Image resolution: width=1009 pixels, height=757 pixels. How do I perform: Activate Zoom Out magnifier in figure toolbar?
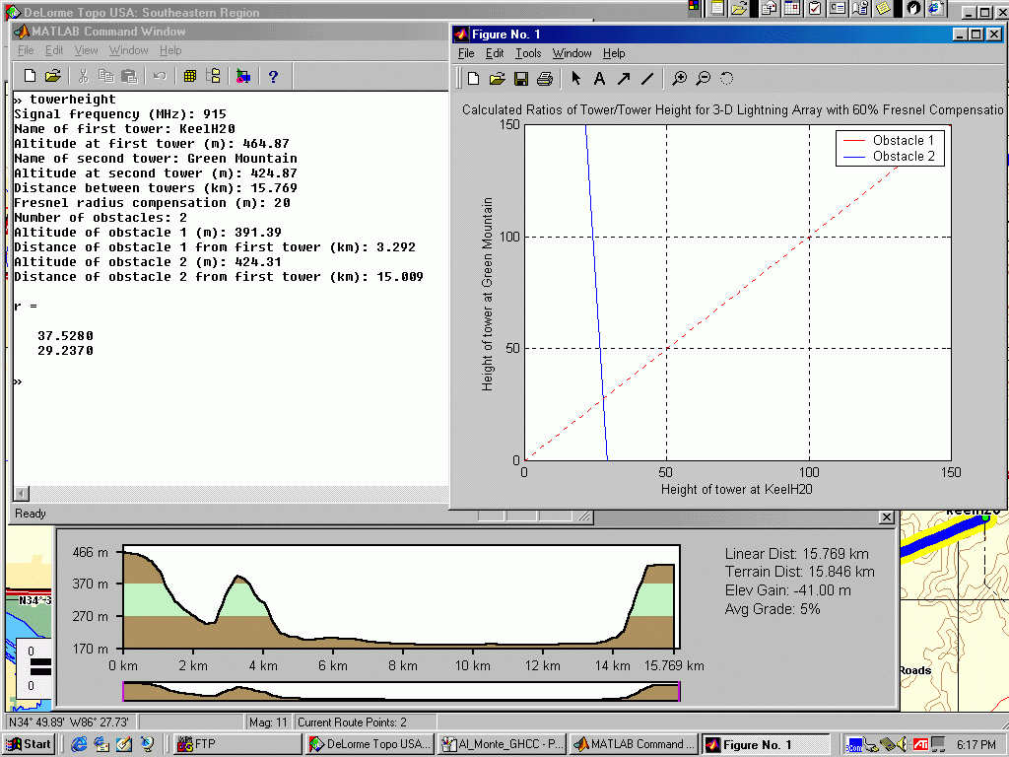click(x=704, y=79)
